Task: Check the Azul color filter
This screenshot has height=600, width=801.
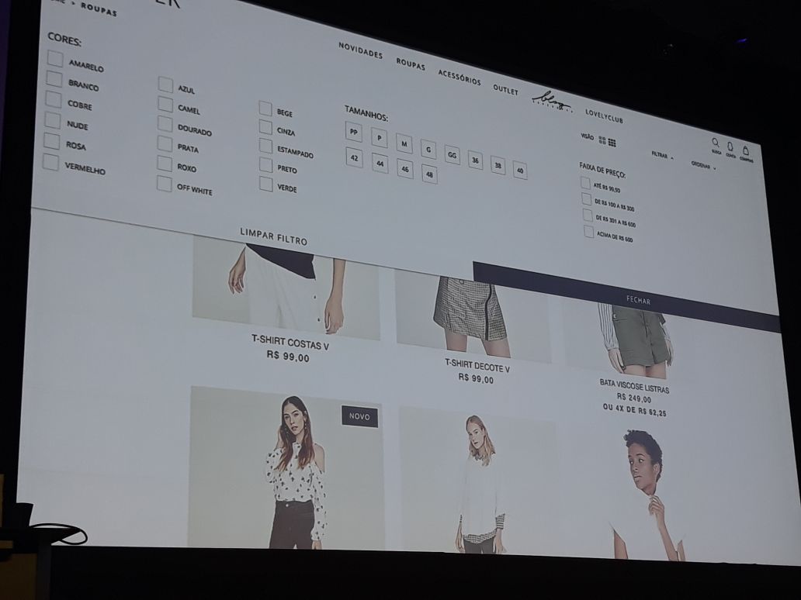Action: 165,84
